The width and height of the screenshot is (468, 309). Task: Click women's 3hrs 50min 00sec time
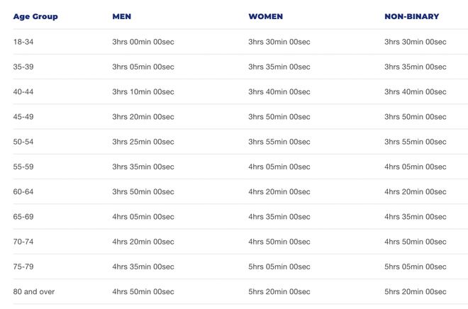click(279, 117)
